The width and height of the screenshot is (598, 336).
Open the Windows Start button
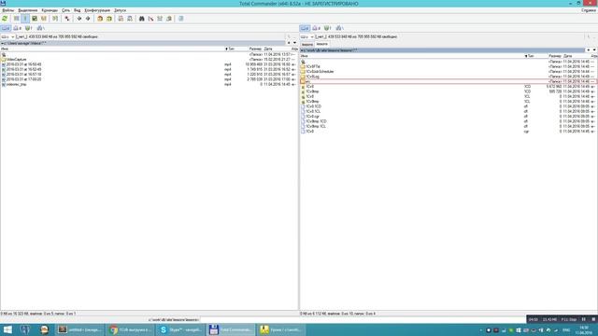pos(7,329)
